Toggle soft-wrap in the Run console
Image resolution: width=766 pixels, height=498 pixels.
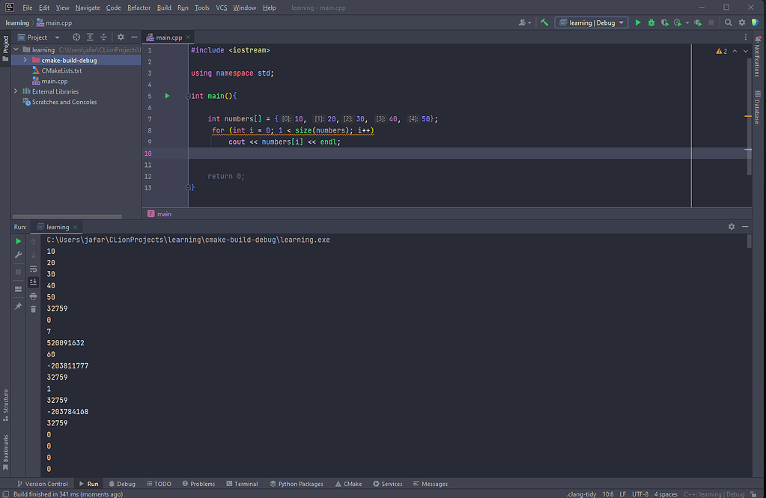click(33, 268)
